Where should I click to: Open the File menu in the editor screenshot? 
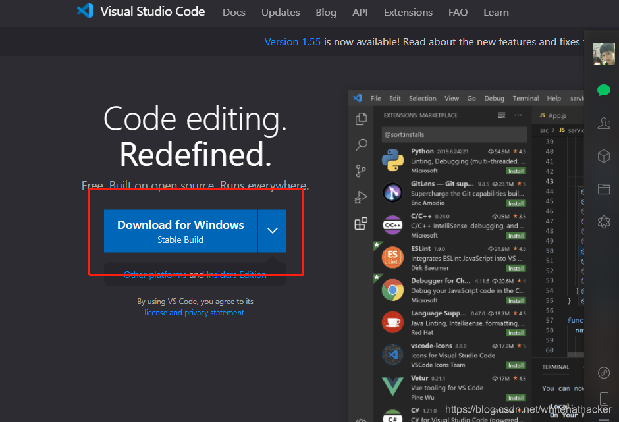point(375,98)
